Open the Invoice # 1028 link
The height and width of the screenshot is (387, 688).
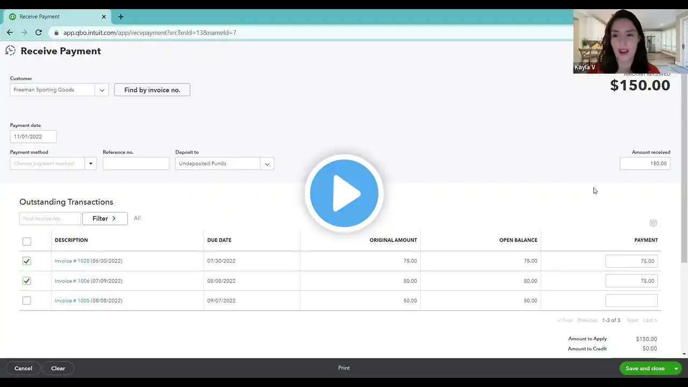72,261
